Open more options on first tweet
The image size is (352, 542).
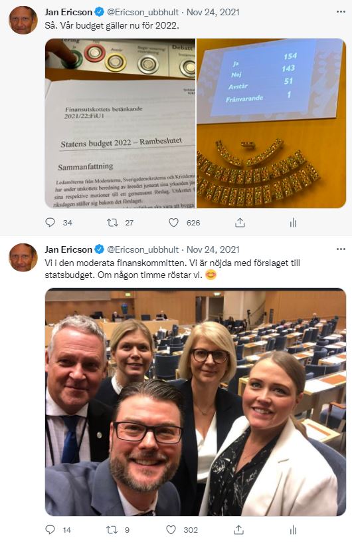[341, 12]
